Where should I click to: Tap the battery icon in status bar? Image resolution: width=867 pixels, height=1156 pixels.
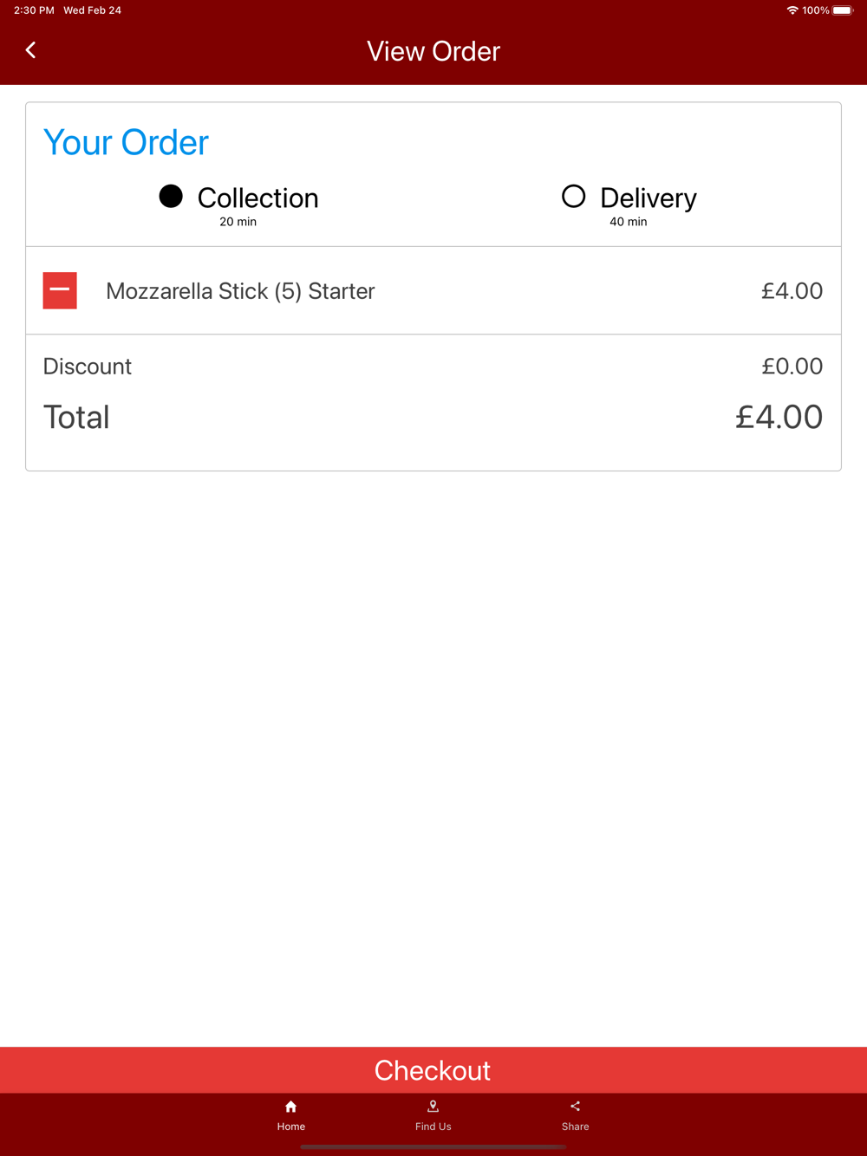pyautogui.click(x=842, y=10)
